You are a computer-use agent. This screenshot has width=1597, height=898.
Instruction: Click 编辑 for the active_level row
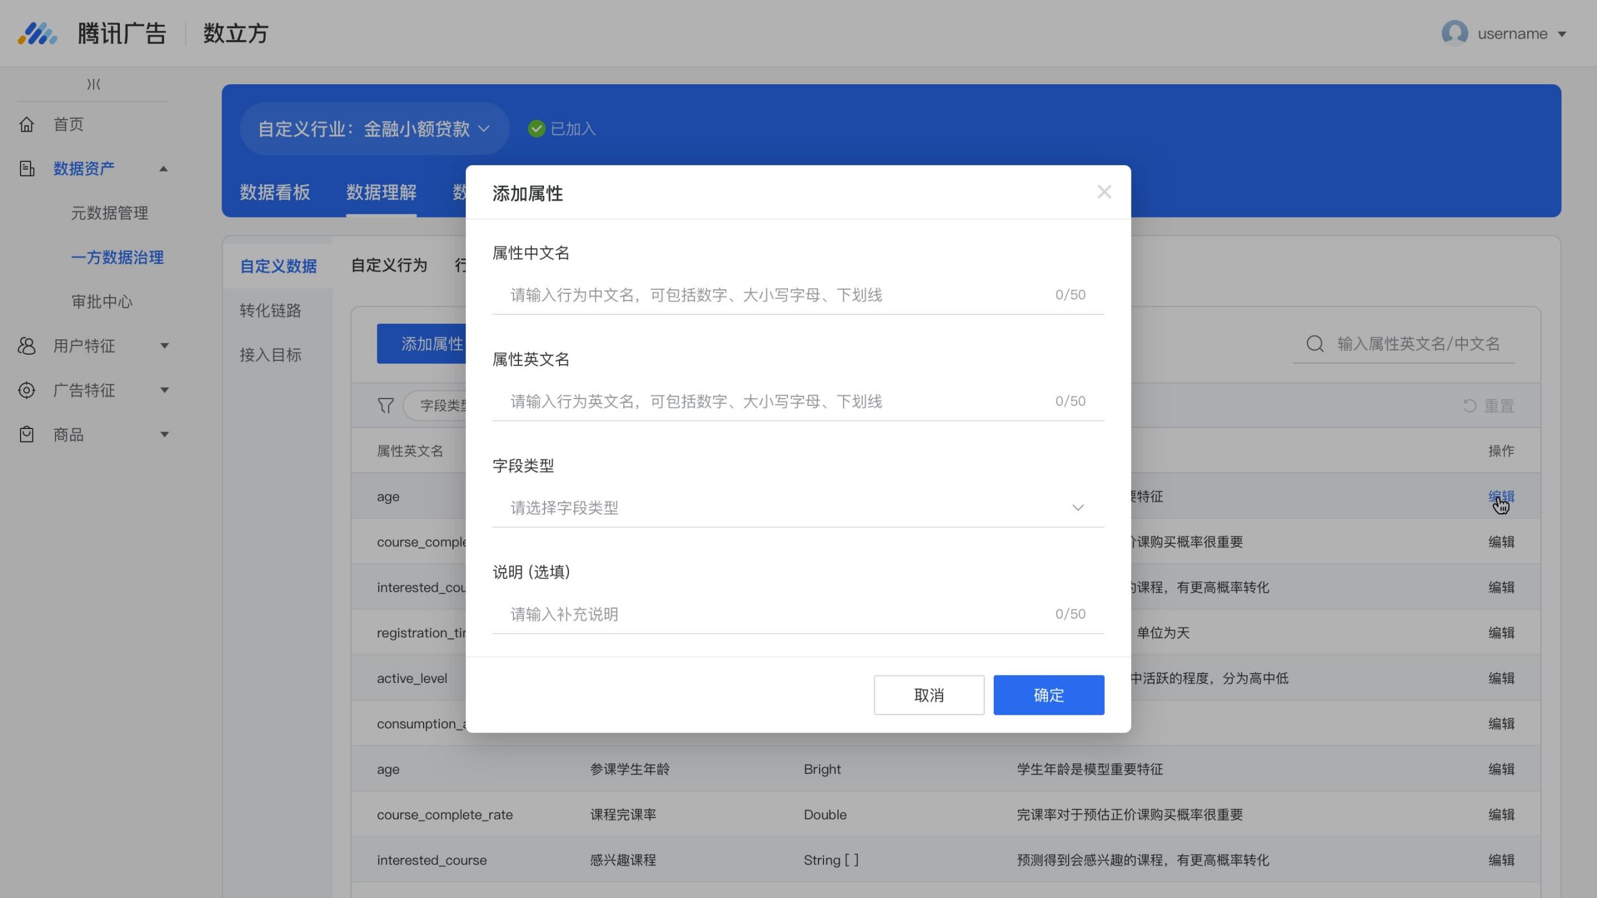(1501, 678)
